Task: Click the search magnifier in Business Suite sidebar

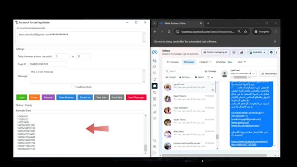Action: coord(155,140)
